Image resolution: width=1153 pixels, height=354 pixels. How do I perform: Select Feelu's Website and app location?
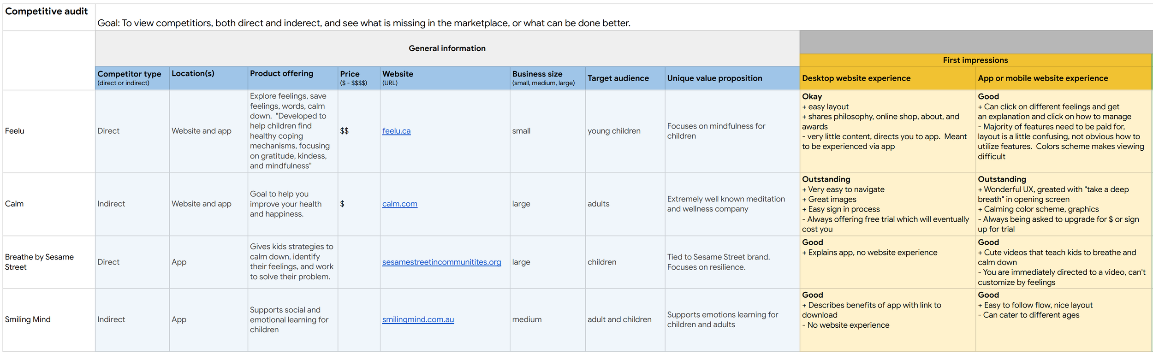click(208, 131)
